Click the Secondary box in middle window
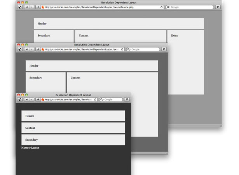 45,82
